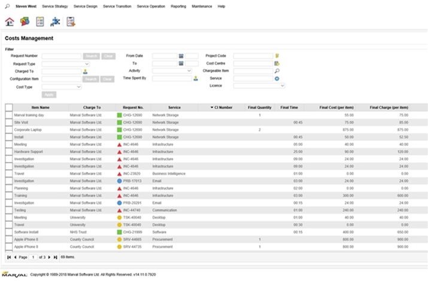Click the blue problem icon for PRB-17013
The width and height of the screenshot is (428, 281).
coord(119,181)
